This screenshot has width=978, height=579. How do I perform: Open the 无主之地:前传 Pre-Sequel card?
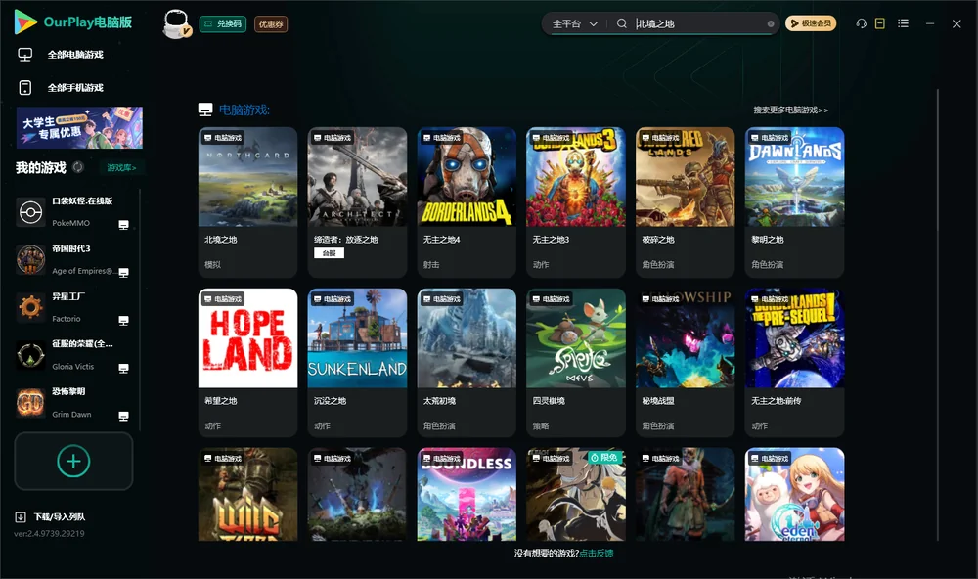794,363
